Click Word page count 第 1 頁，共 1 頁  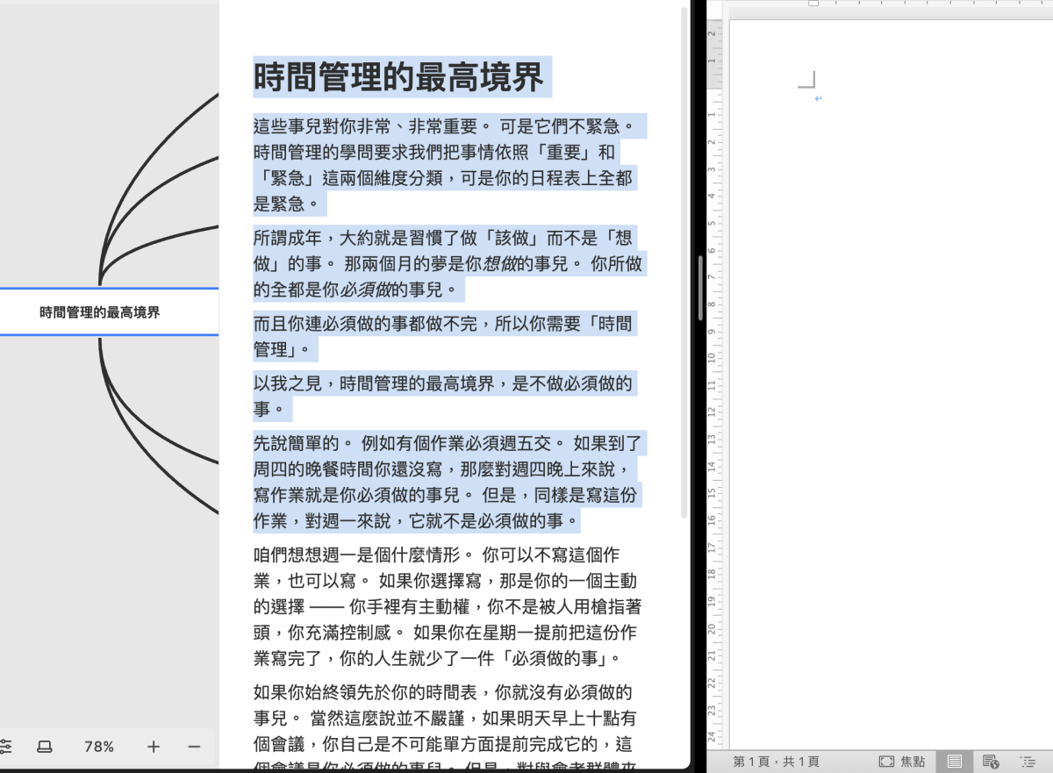777,762
